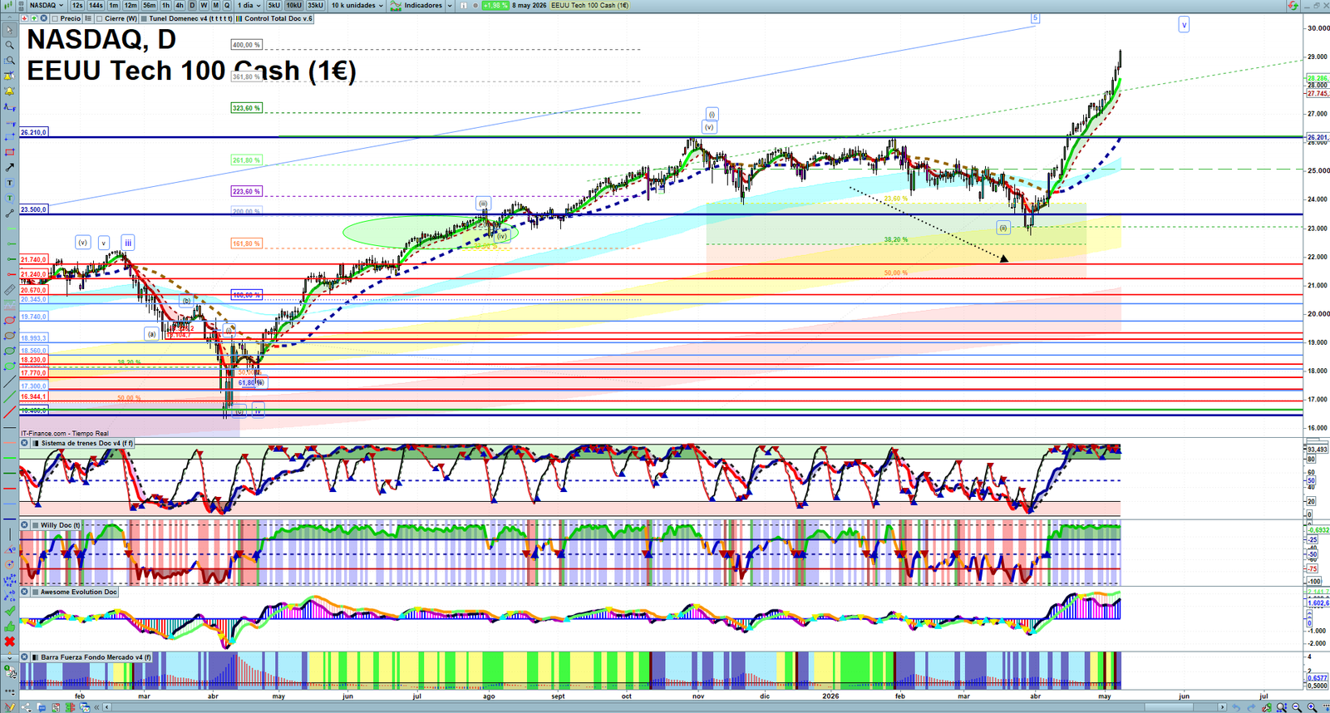Toggle Tunel Domenec v4 indicator

(187, 18)
